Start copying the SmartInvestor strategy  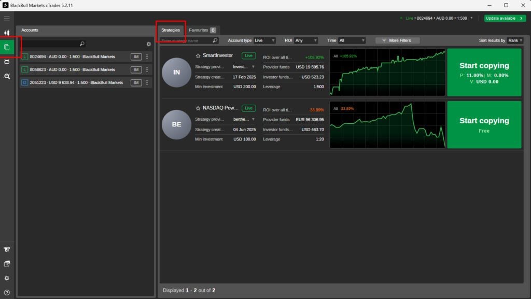point(484,73)
